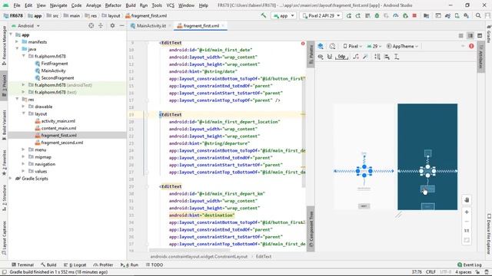The image size is (492, 276).
Task: Click the Zoom In plus button
Action: (467, 212)
